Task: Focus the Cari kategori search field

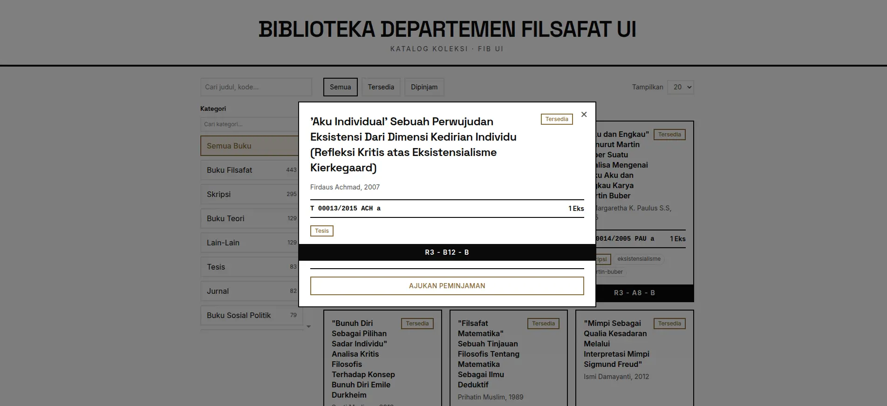Action: click(x=250, y=124)
